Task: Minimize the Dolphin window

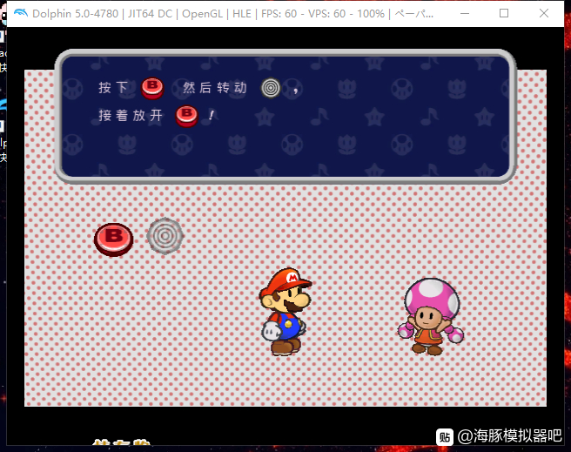Action: (x=465, y=13)
